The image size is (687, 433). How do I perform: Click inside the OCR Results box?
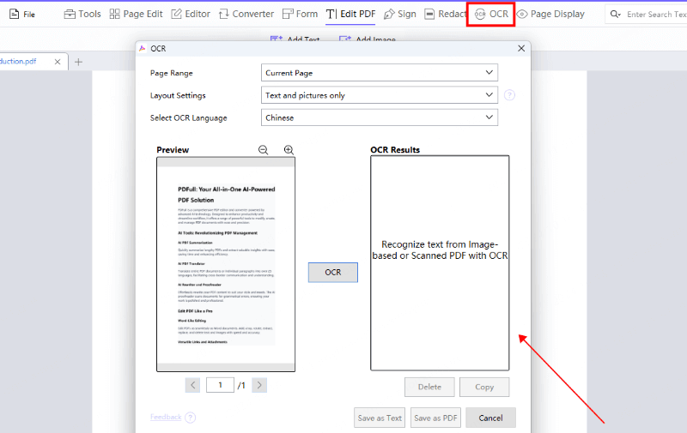coord(440,263)
